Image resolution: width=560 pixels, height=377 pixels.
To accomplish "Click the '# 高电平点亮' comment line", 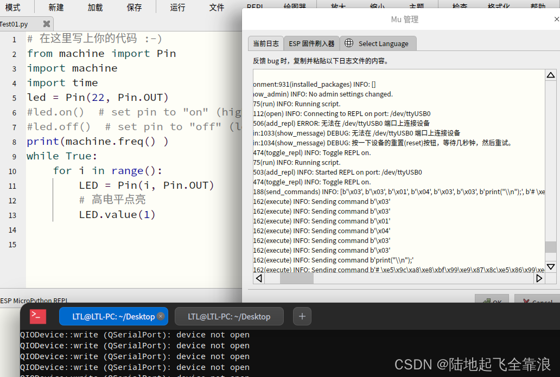I will pos(112,200).
